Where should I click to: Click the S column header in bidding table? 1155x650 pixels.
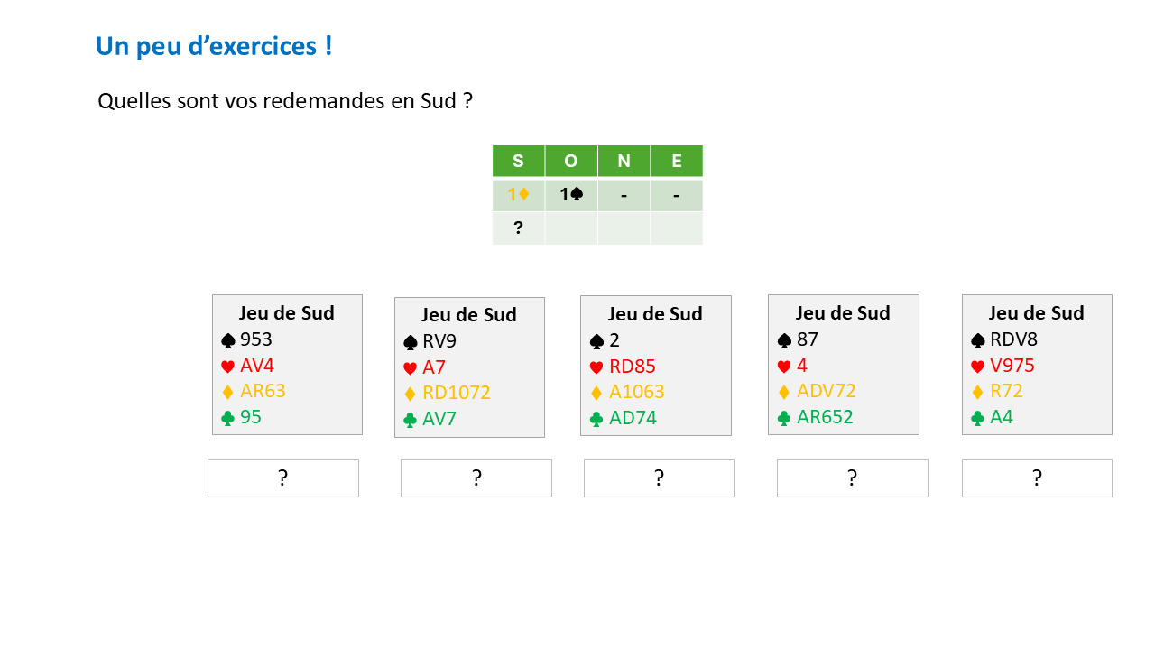[x=518, y=162]
